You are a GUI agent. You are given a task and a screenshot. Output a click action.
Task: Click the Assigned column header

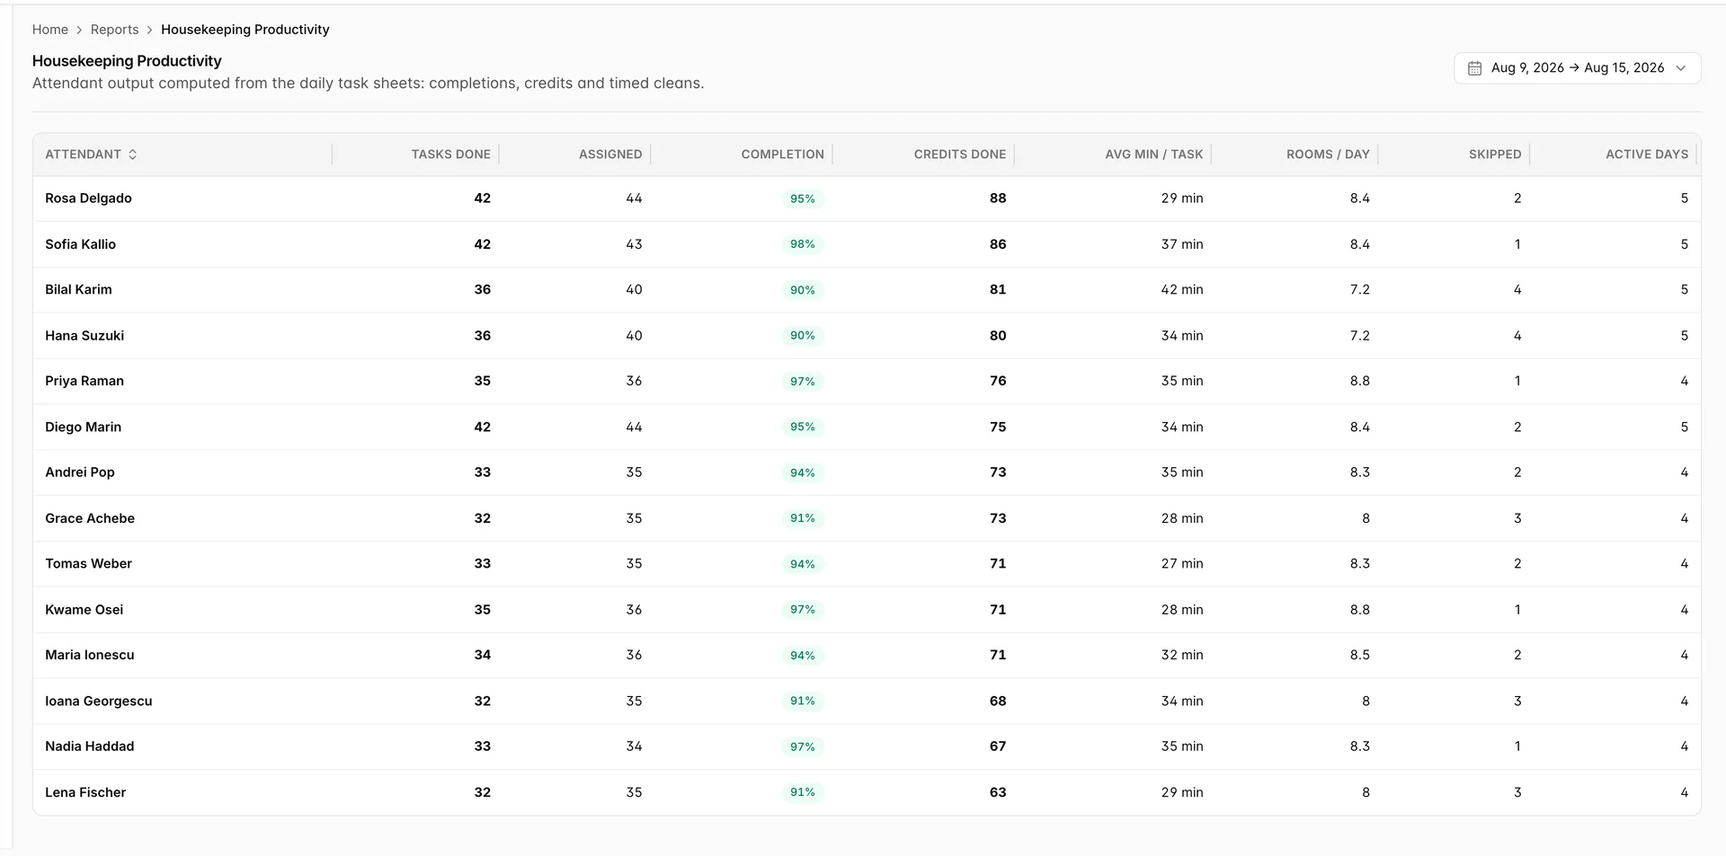pyautogui.click(x=610, y=154)
